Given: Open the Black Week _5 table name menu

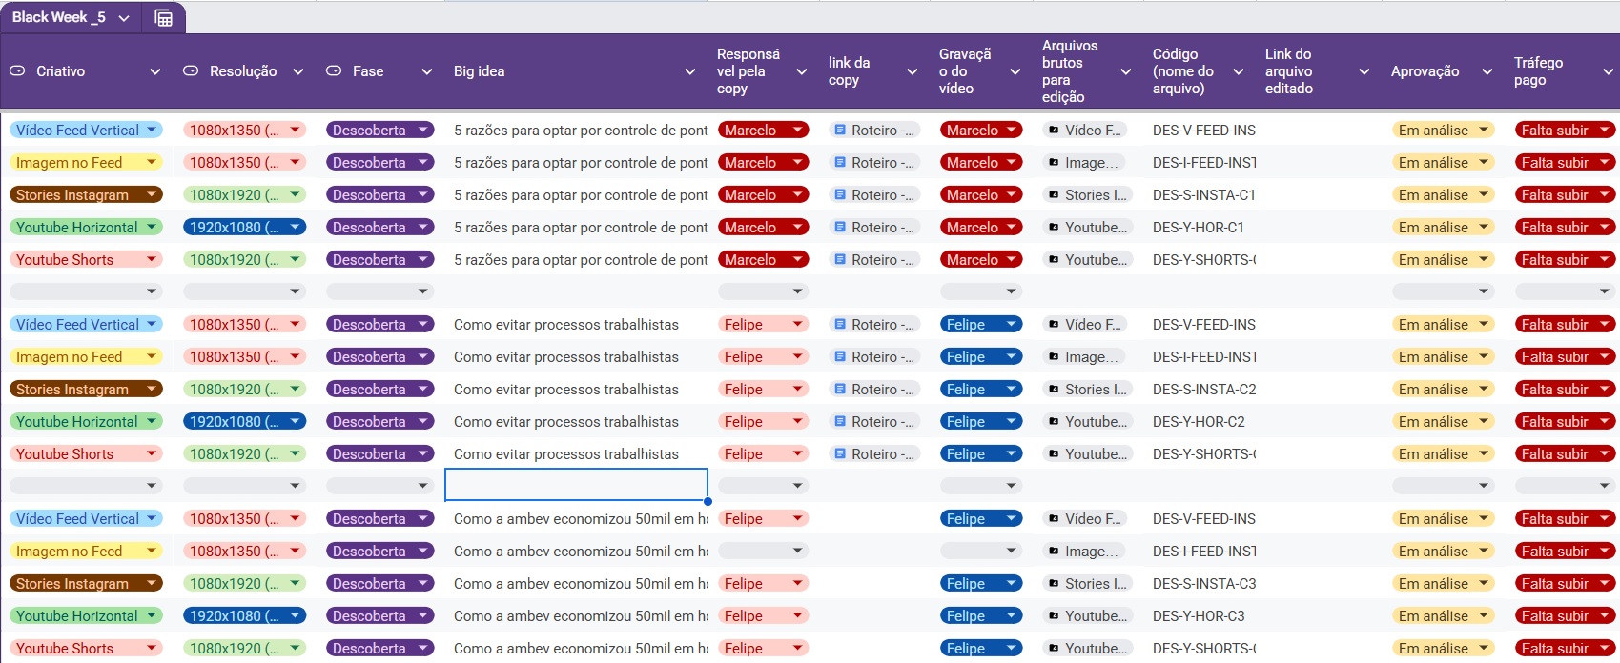Looking at the screenshot, I should click(124, 18).
